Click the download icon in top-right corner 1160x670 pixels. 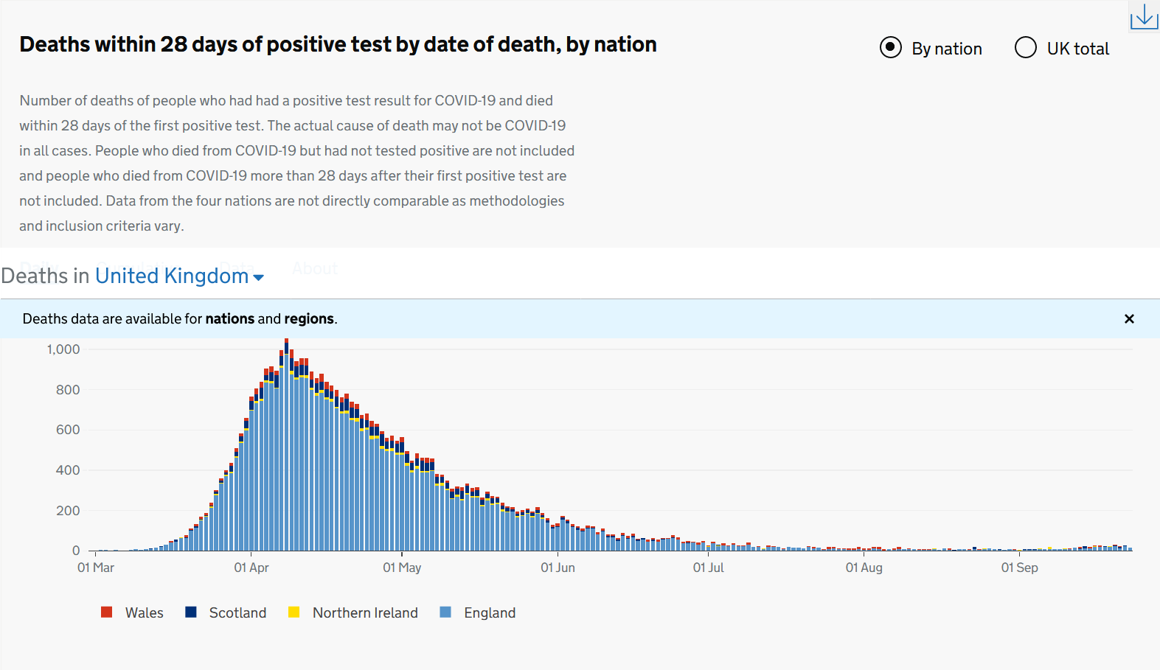click(1143, 16)
